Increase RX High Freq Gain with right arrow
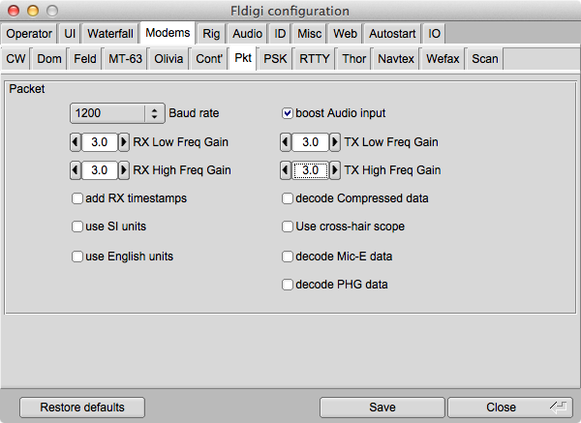The image size is (581, 423). coord(123,170)
